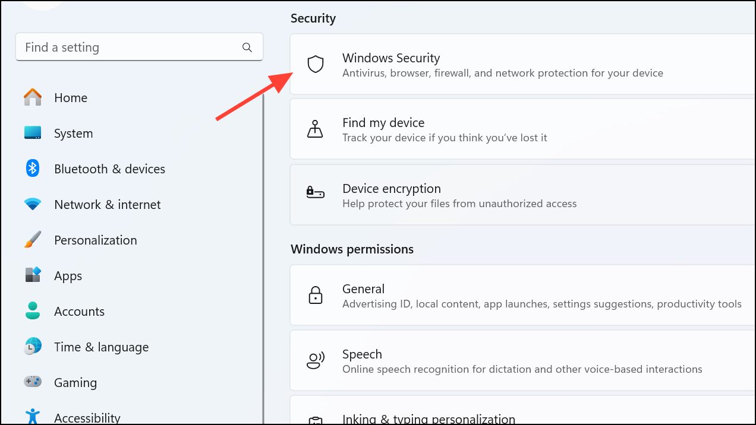Select the Accessibility category label

point(87,418)
